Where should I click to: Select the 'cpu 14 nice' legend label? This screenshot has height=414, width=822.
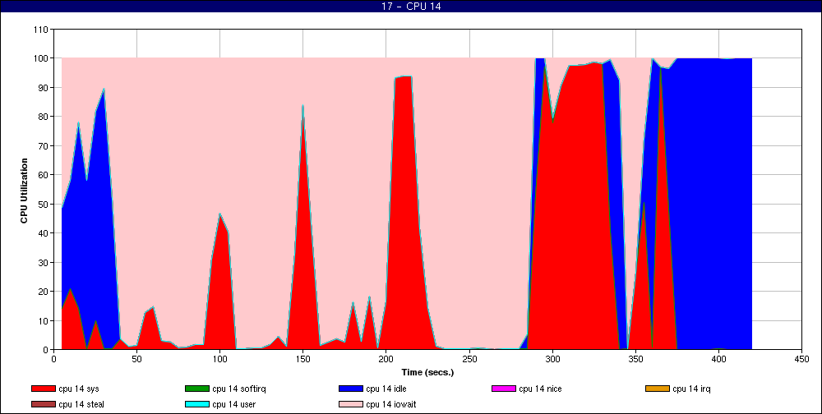tap(540, 389)
